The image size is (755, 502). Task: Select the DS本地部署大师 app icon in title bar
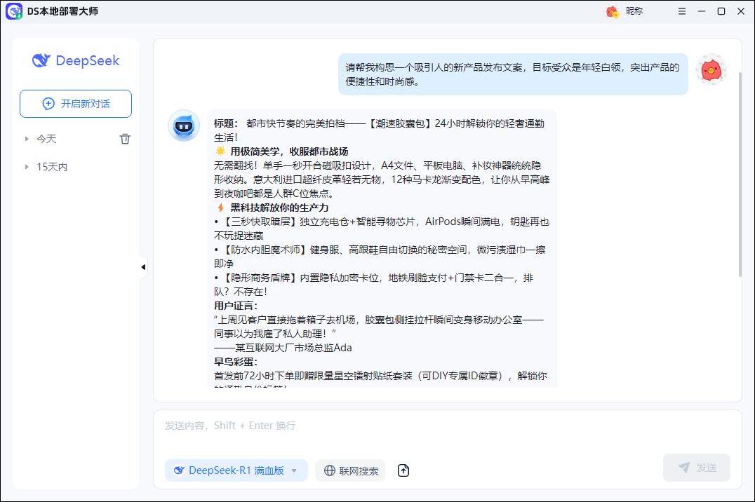point(12,11)
